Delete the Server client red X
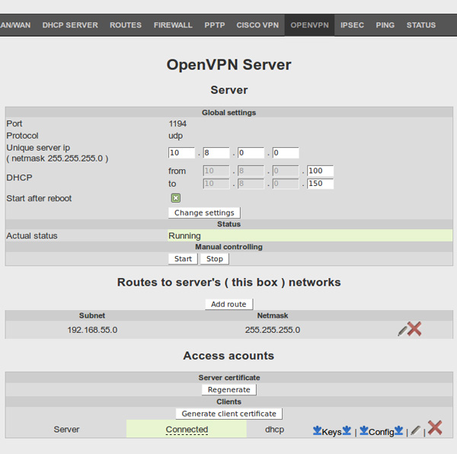Screen dimensions: 457x454 (x=435, y=428)
